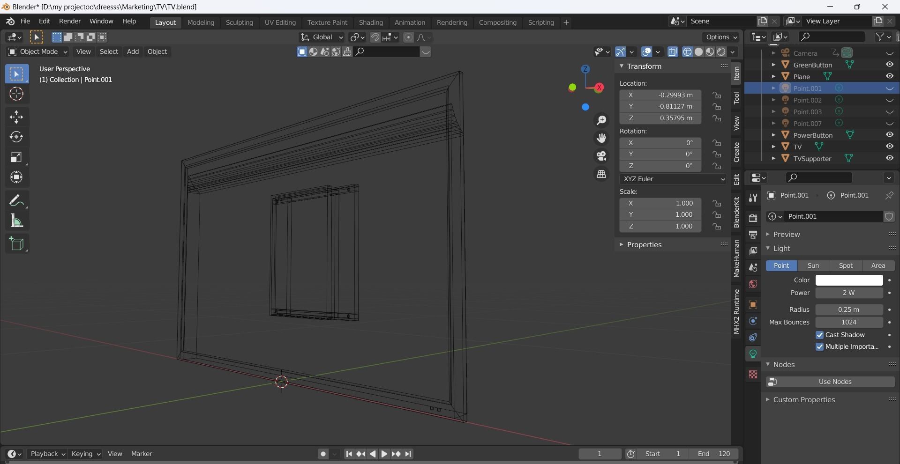The width and height of the screenshot is (900, 464).
Task: Open the Tool sidebar tab
Action: click(736, 98)
